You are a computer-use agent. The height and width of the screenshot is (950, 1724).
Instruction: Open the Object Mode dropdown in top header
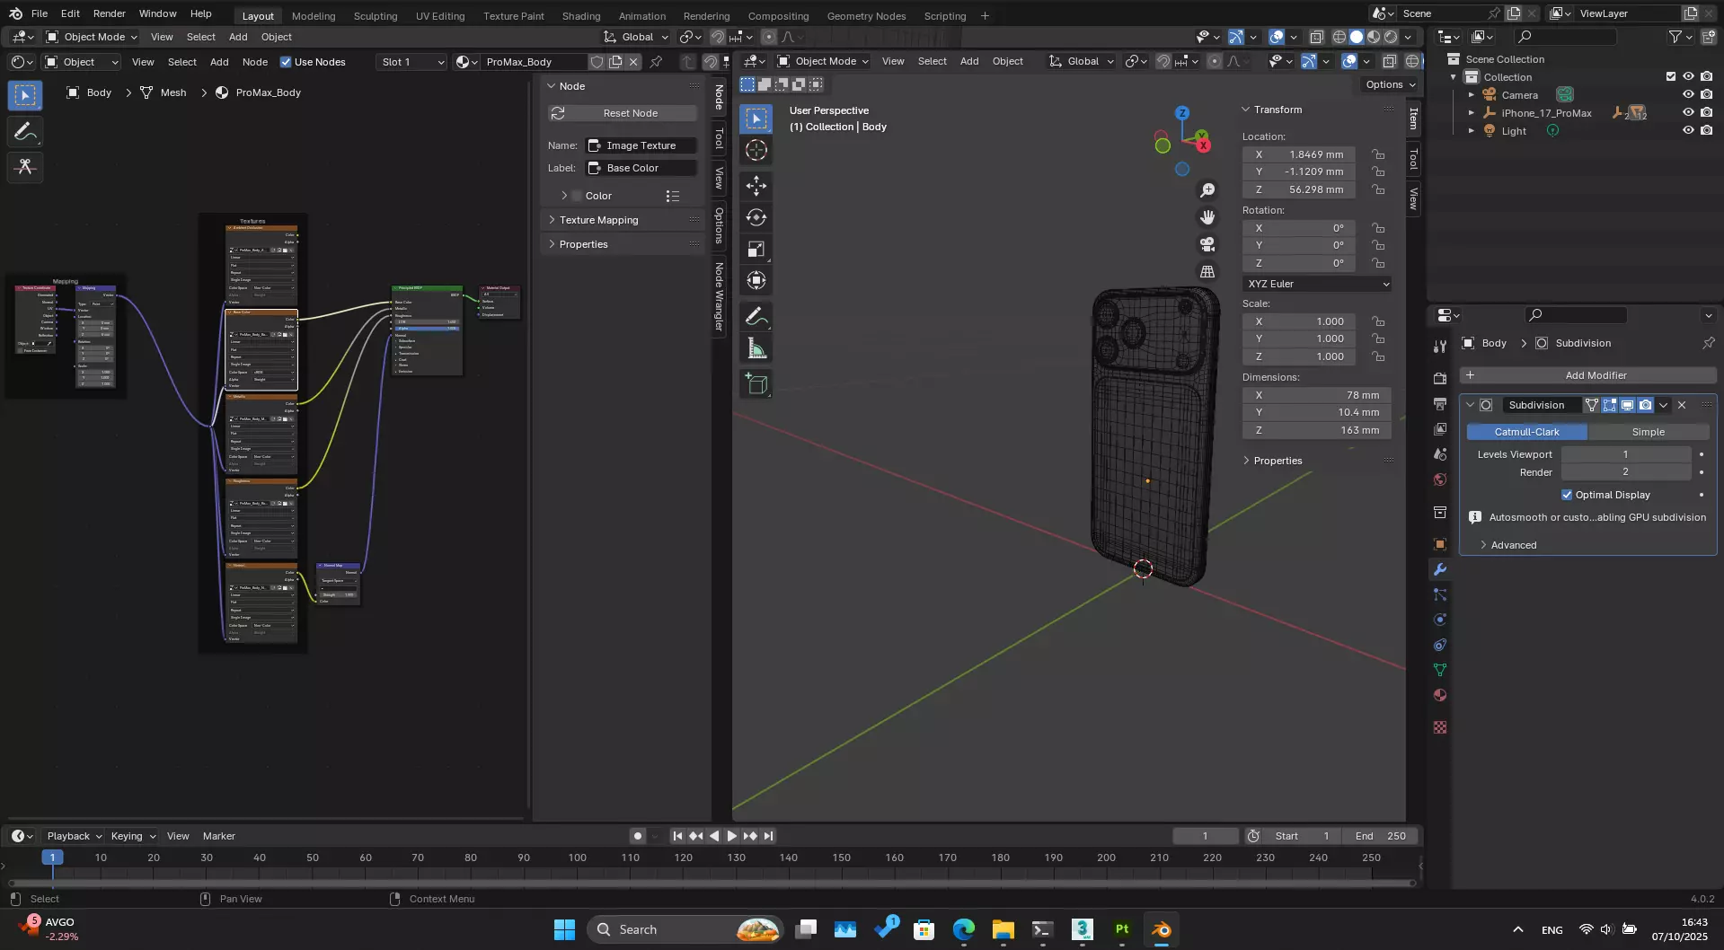coord(92,37)
